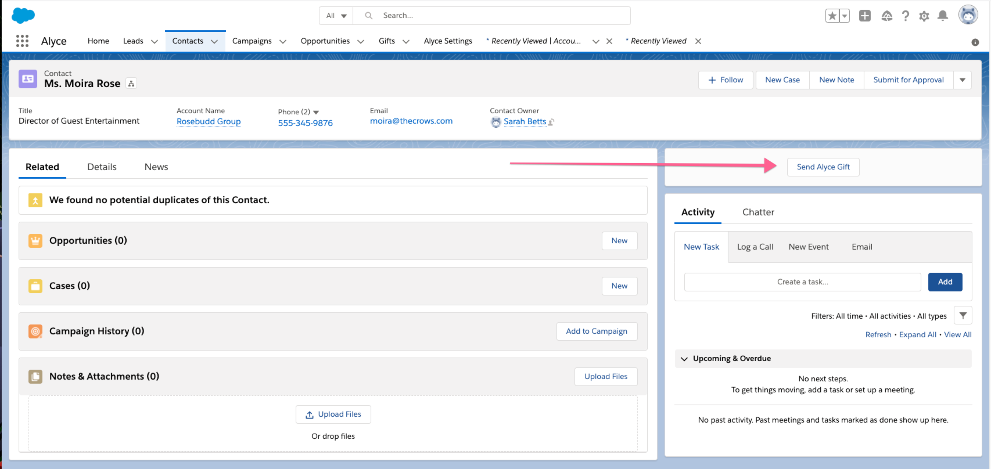Switch to the Details tab
991x469 pixels.
[x=102, y=167]
